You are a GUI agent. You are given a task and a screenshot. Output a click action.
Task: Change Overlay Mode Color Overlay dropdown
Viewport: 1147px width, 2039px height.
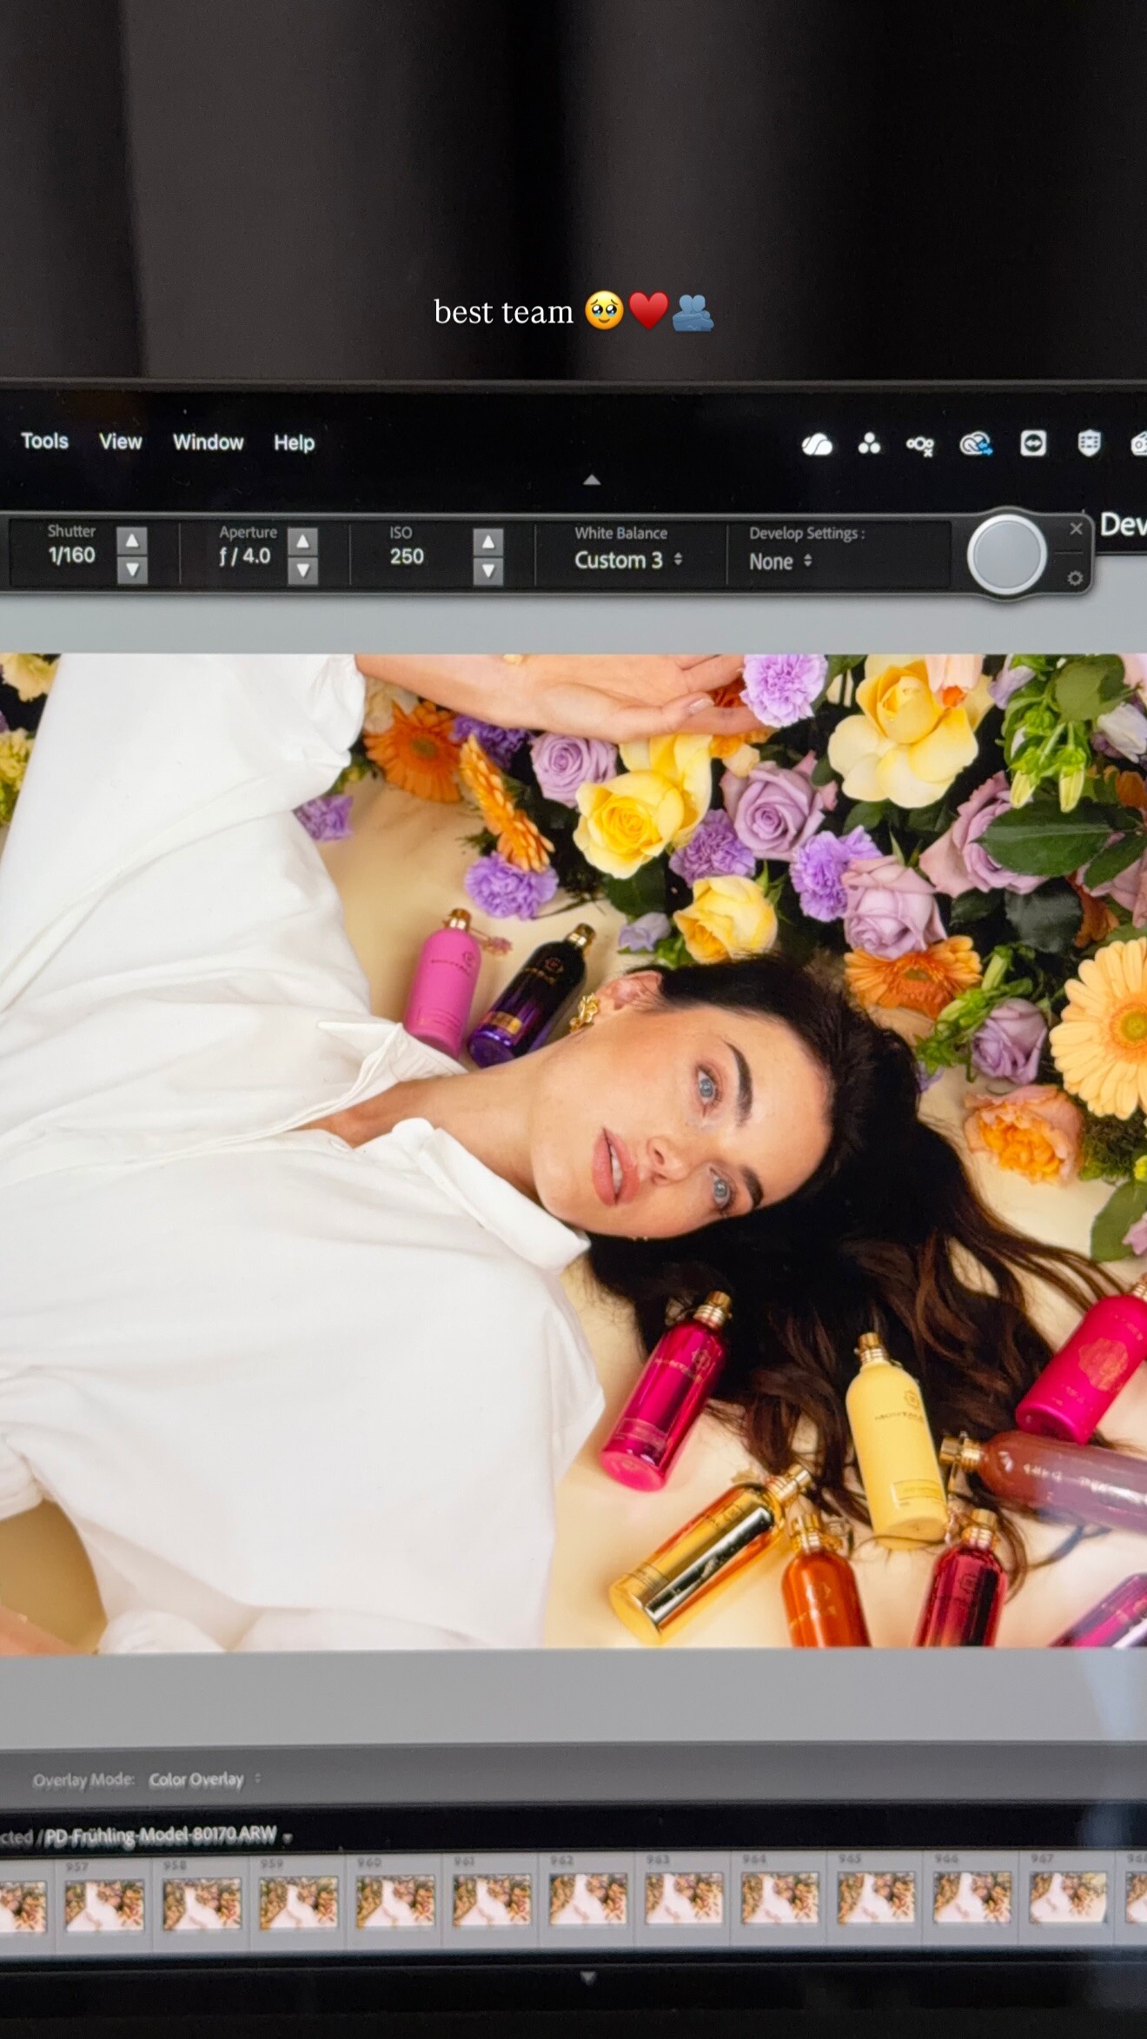[203, 1780]
